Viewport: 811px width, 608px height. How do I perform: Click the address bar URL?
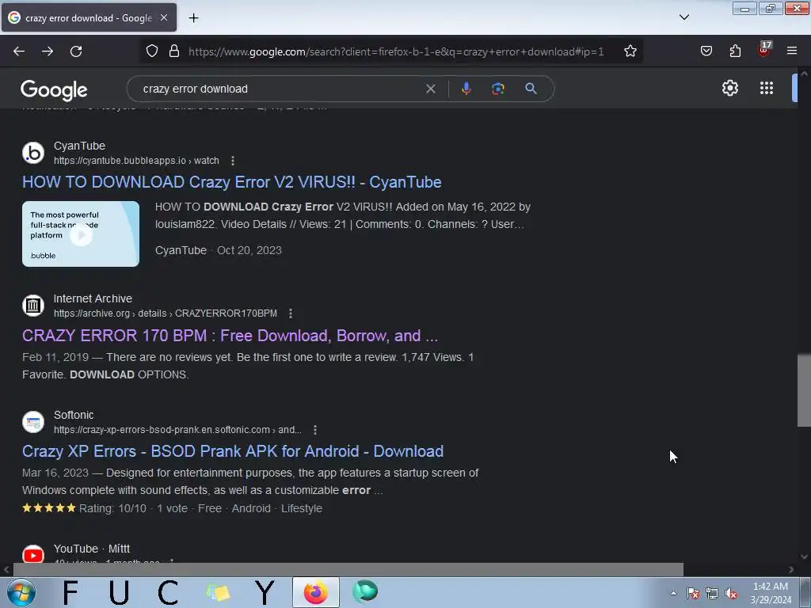[396, 51]
